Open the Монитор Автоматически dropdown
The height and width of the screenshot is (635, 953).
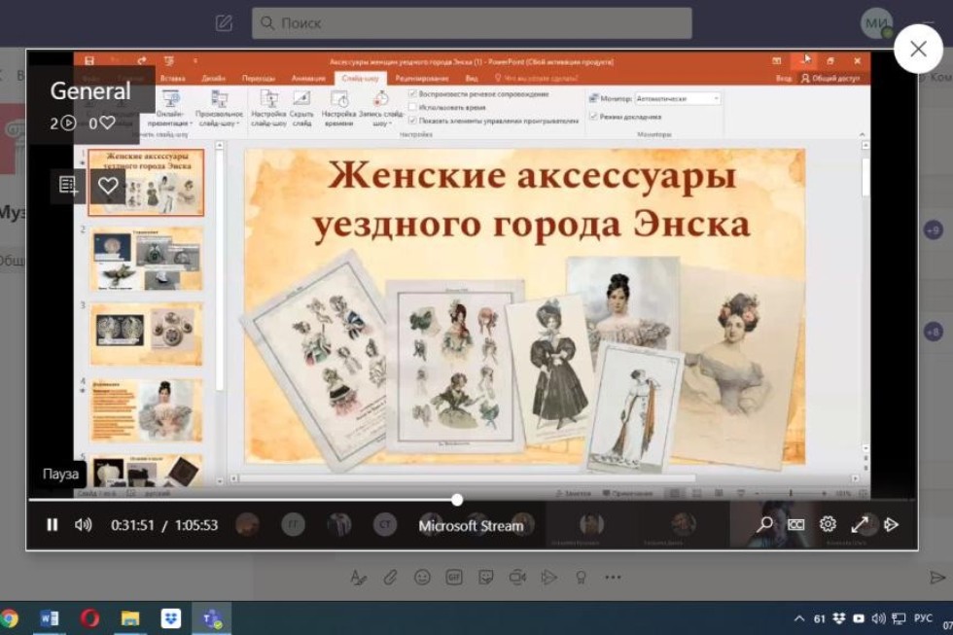[718, 98]
